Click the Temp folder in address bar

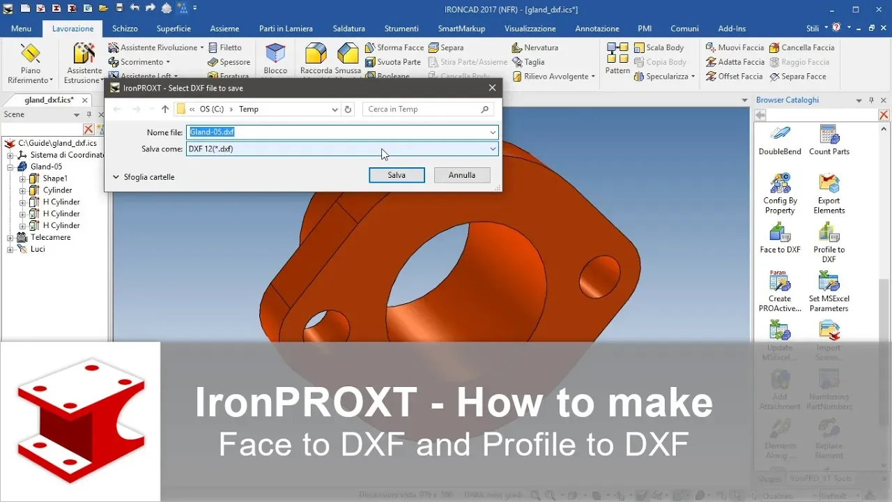click(248, 109)
